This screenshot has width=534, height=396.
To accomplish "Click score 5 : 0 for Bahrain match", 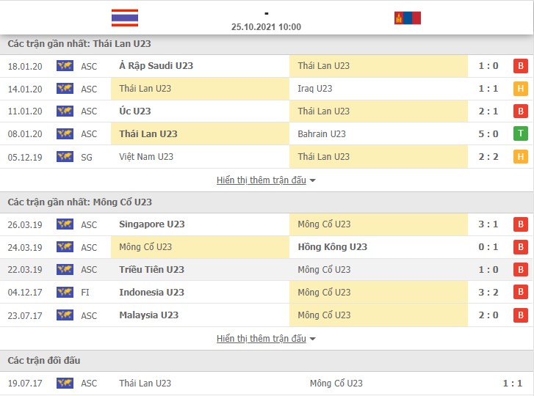I will point(488,134).
